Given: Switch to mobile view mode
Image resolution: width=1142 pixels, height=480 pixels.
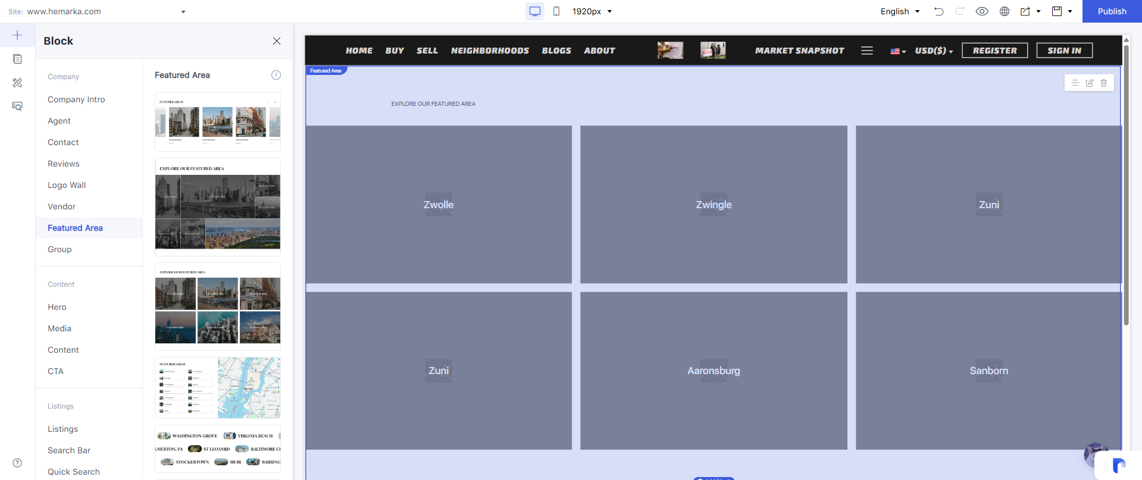Looking at the screenshot, I should [556, 11].
